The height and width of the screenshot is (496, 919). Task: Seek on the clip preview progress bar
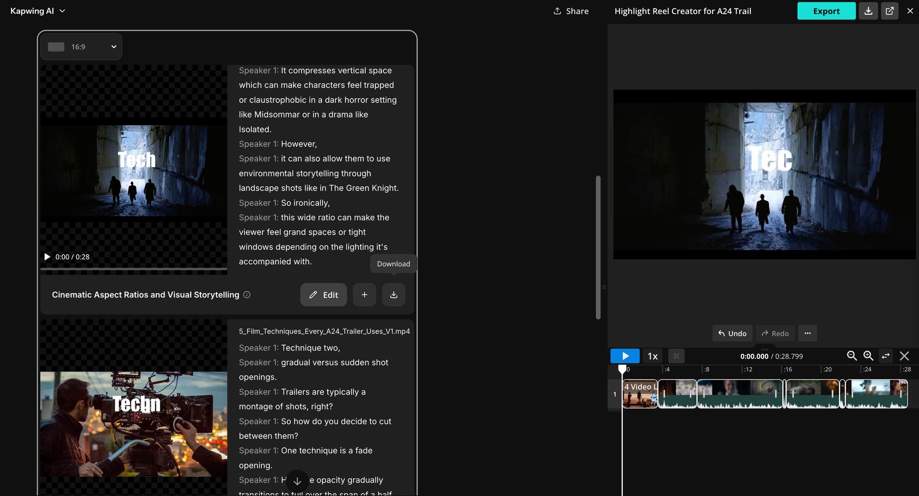(134, 269)
